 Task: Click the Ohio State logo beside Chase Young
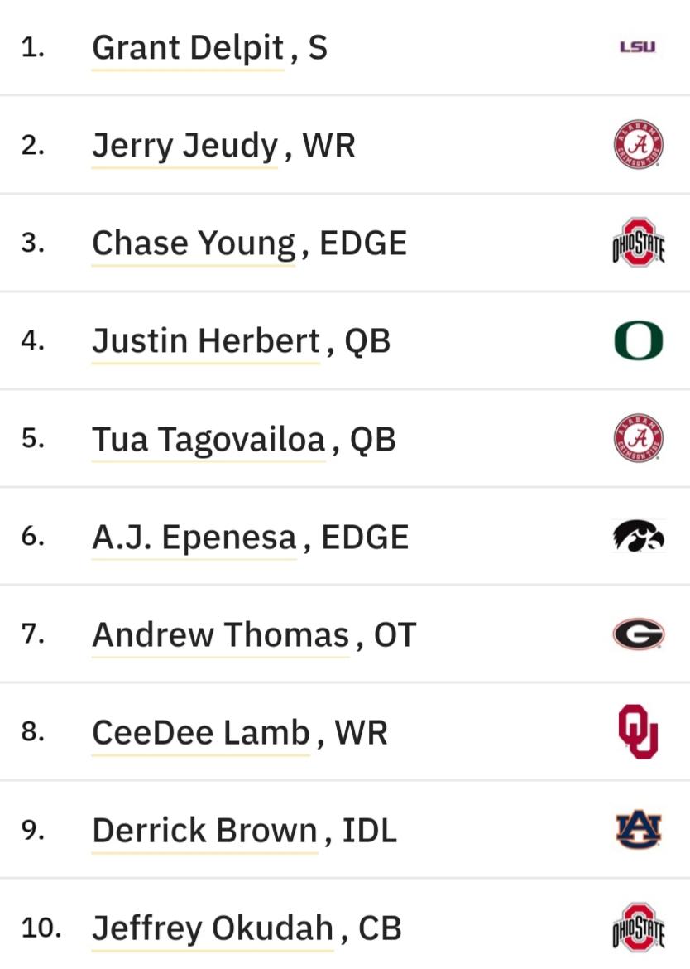(639, 242)
